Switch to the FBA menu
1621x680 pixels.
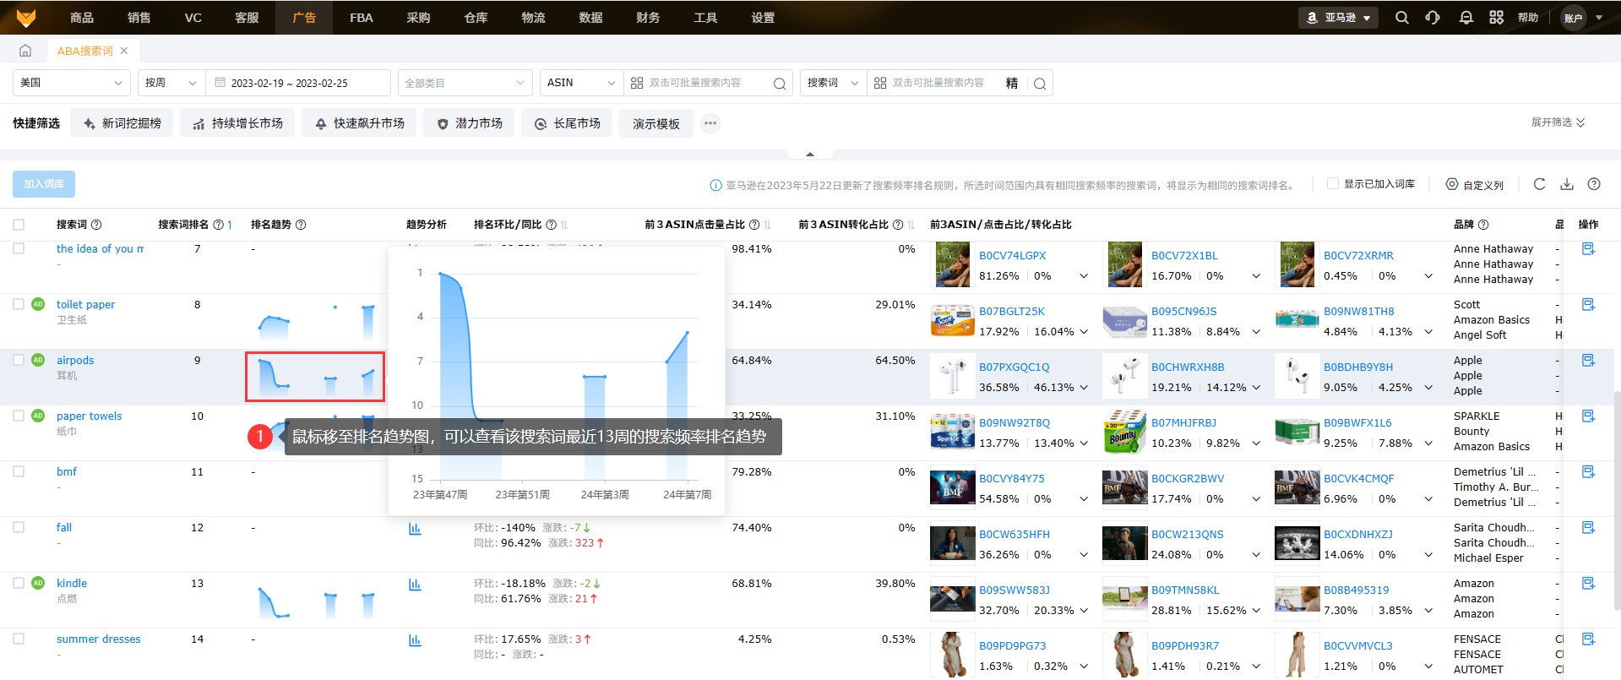pyautogui.click(x=362, y=18)
